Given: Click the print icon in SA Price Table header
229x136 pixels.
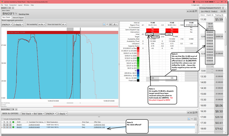Looking at the screenshot, I should pyautogui.click(x=222, y=11).
